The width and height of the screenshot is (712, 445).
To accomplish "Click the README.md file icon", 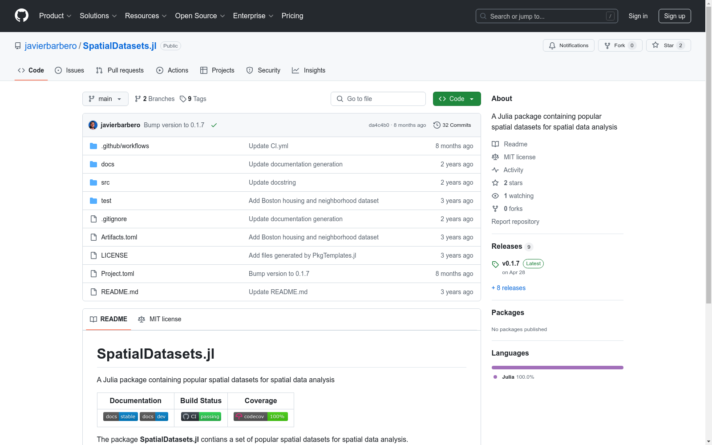I will 93,292.
